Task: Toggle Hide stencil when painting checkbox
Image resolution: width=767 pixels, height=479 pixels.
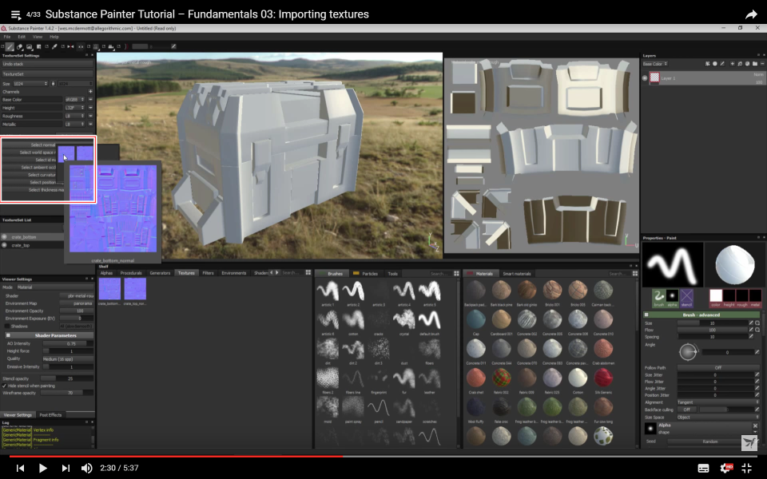Action: click(x=5, y=386)
